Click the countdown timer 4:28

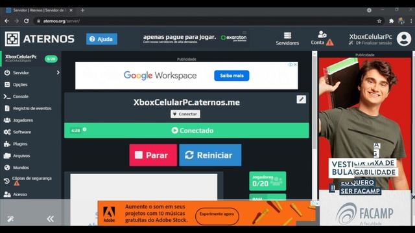tap(76, 131)
